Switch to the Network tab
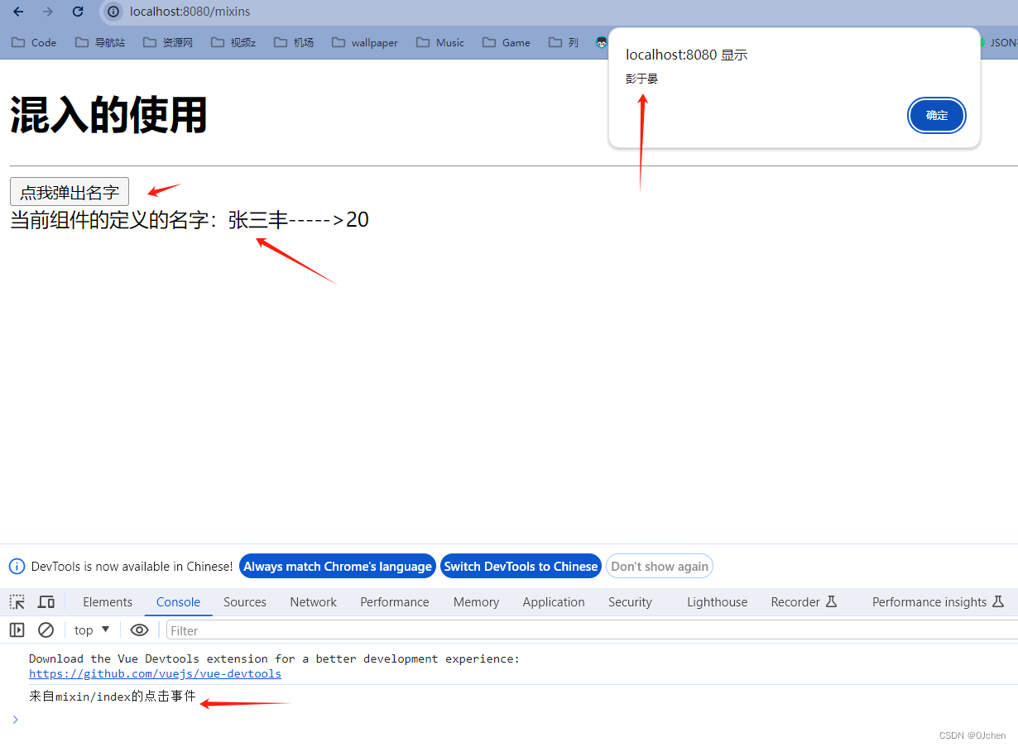The image size is (1018, 747). point(313,602)
